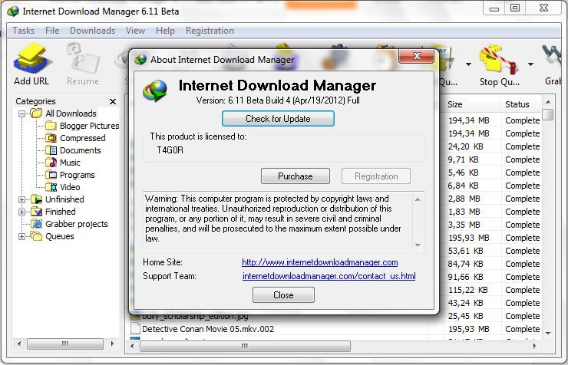568x365 pixels.
Task: Click the Categories panel horizontal scrollbar thumb
Action: [x=65, y=344]
